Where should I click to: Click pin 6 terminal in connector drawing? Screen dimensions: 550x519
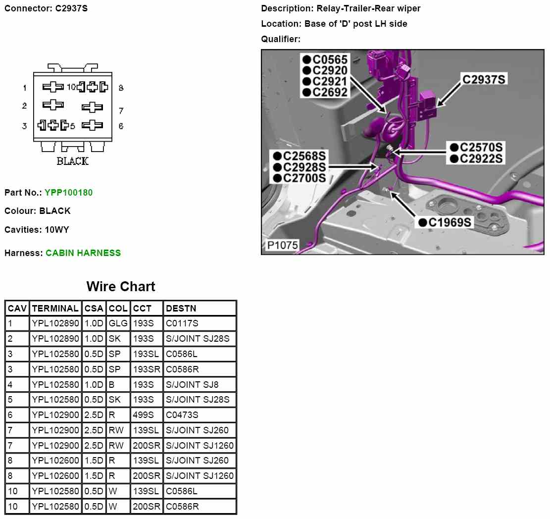point(92,125)
